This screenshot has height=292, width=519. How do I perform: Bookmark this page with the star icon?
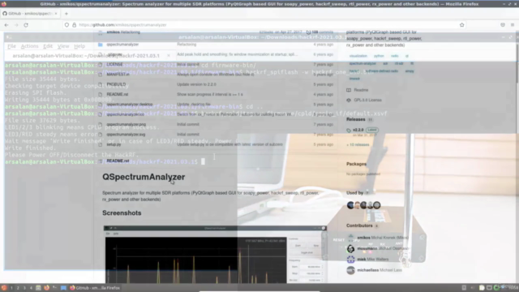coord(461,25)
